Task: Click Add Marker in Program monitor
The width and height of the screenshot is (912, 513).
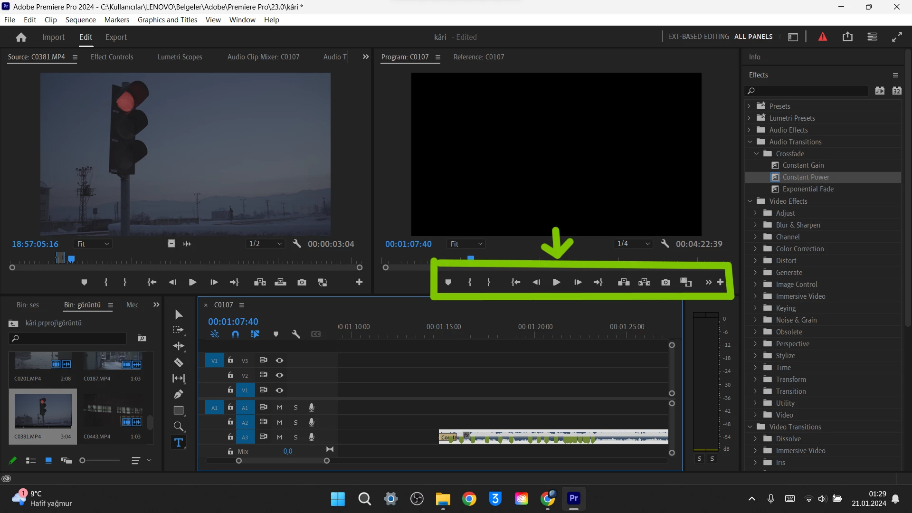Action: (x=448, y=283)
